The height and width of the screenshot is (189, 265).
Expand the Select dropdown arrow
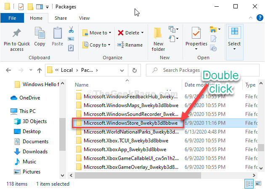click(234, 49)
